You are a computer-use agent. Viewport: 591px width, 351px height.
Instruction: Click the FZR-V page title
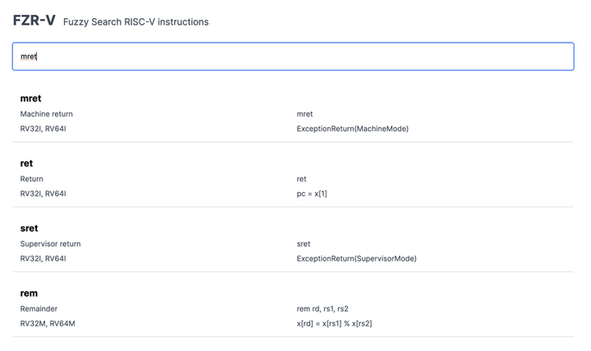point(34,21)
